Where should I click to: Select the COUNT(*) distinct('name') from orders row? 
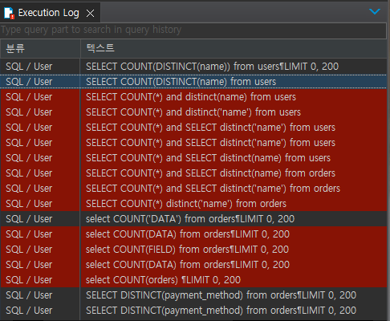[x=193, y=204]
